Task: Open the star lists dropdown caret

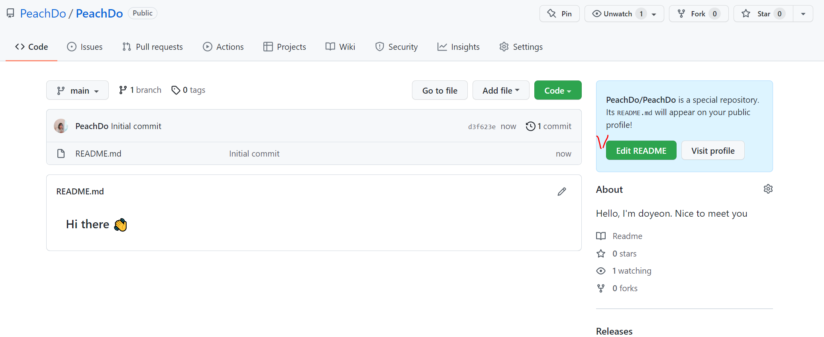Action: pyautogui.click(x=803, y=14)
